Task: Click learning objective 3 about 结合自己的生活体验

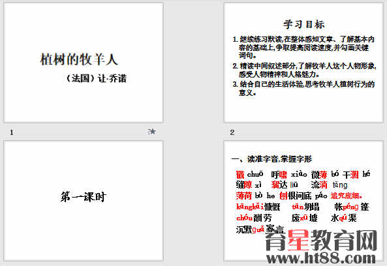Action: pyautogui.click(x=303, y=88)
